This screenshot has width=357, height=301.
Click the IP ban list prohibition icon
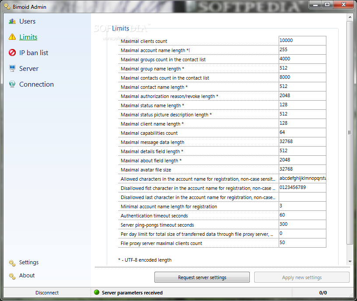point(12,52)
